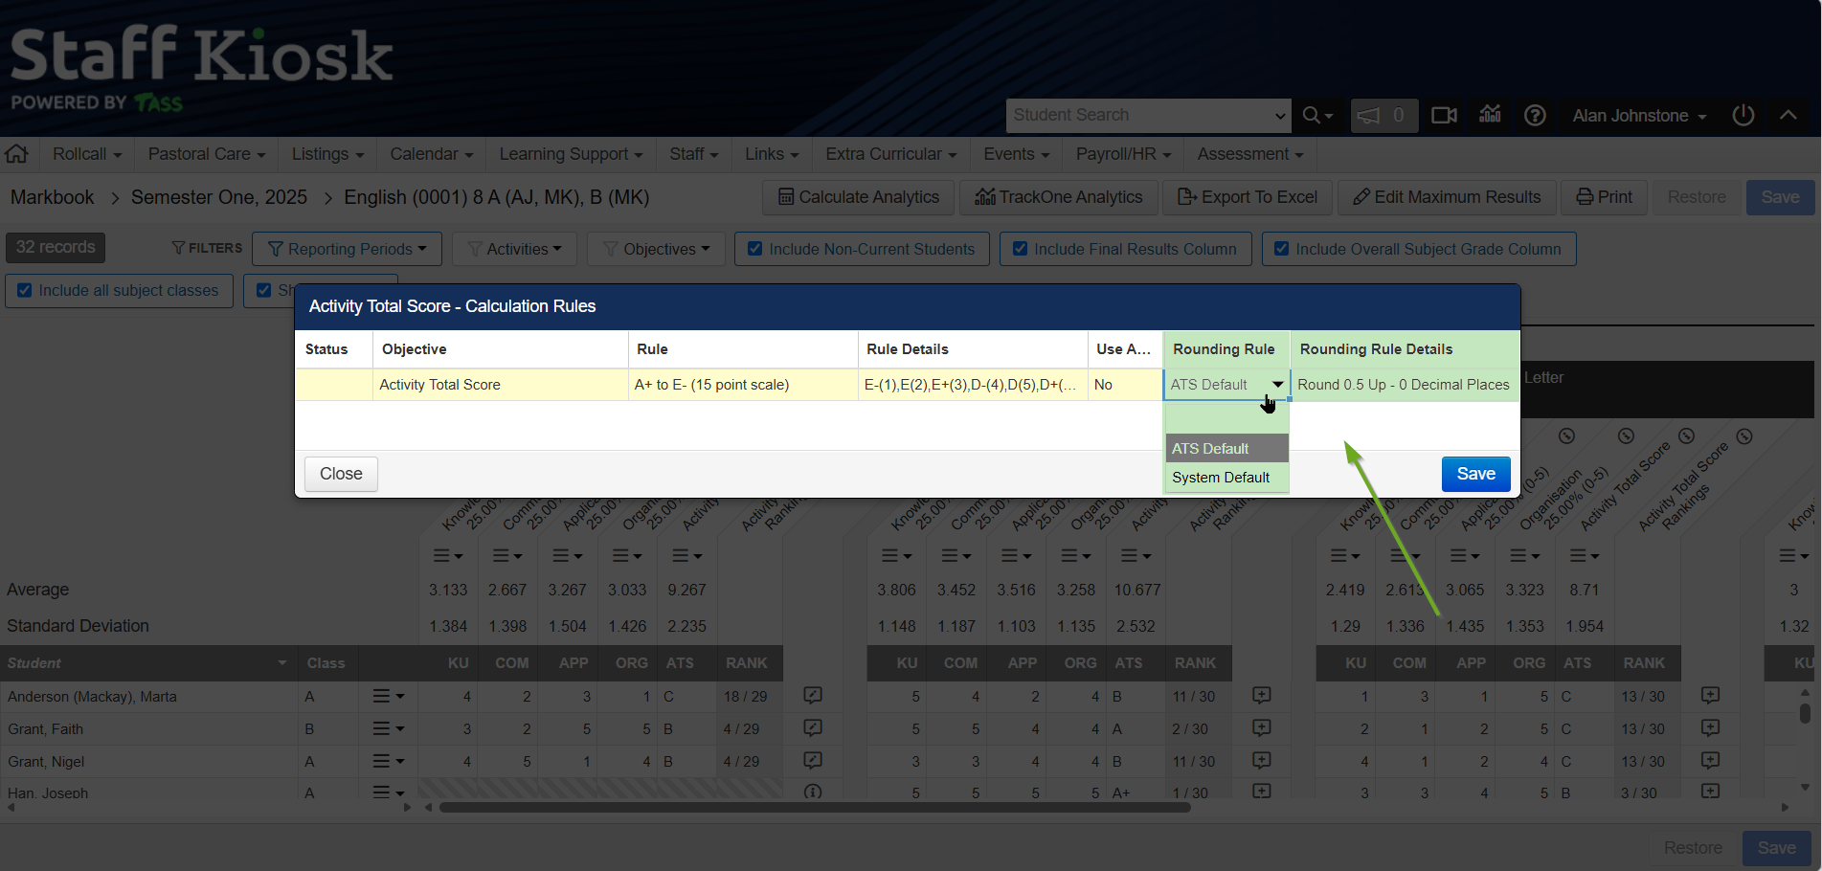Collapse the header with the up chevron
This screenshot has height=871, width=1822.
coord(1788,114)
